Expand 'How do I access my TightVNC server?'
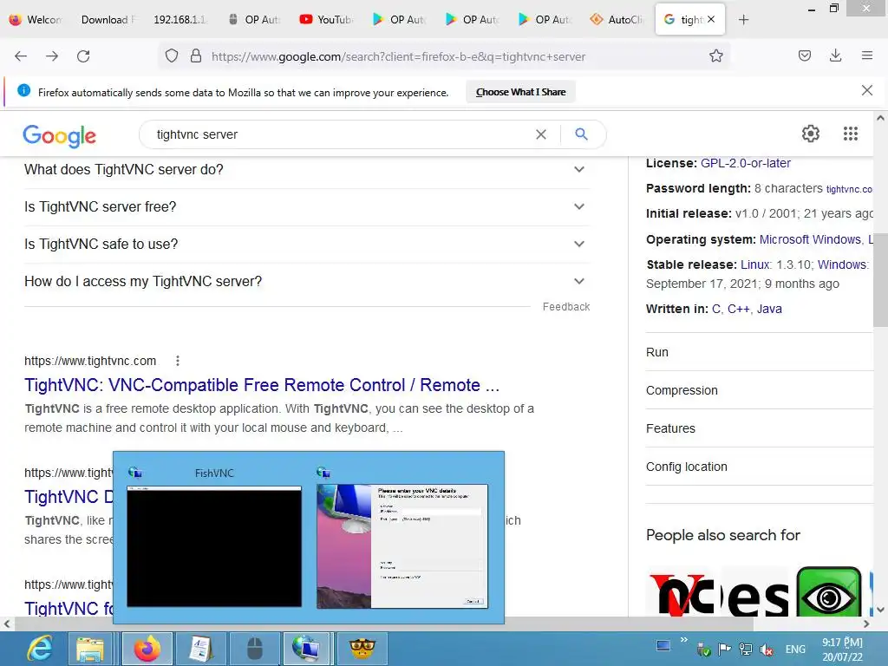This screenshot has height=666, width=888. click(307, 282)
